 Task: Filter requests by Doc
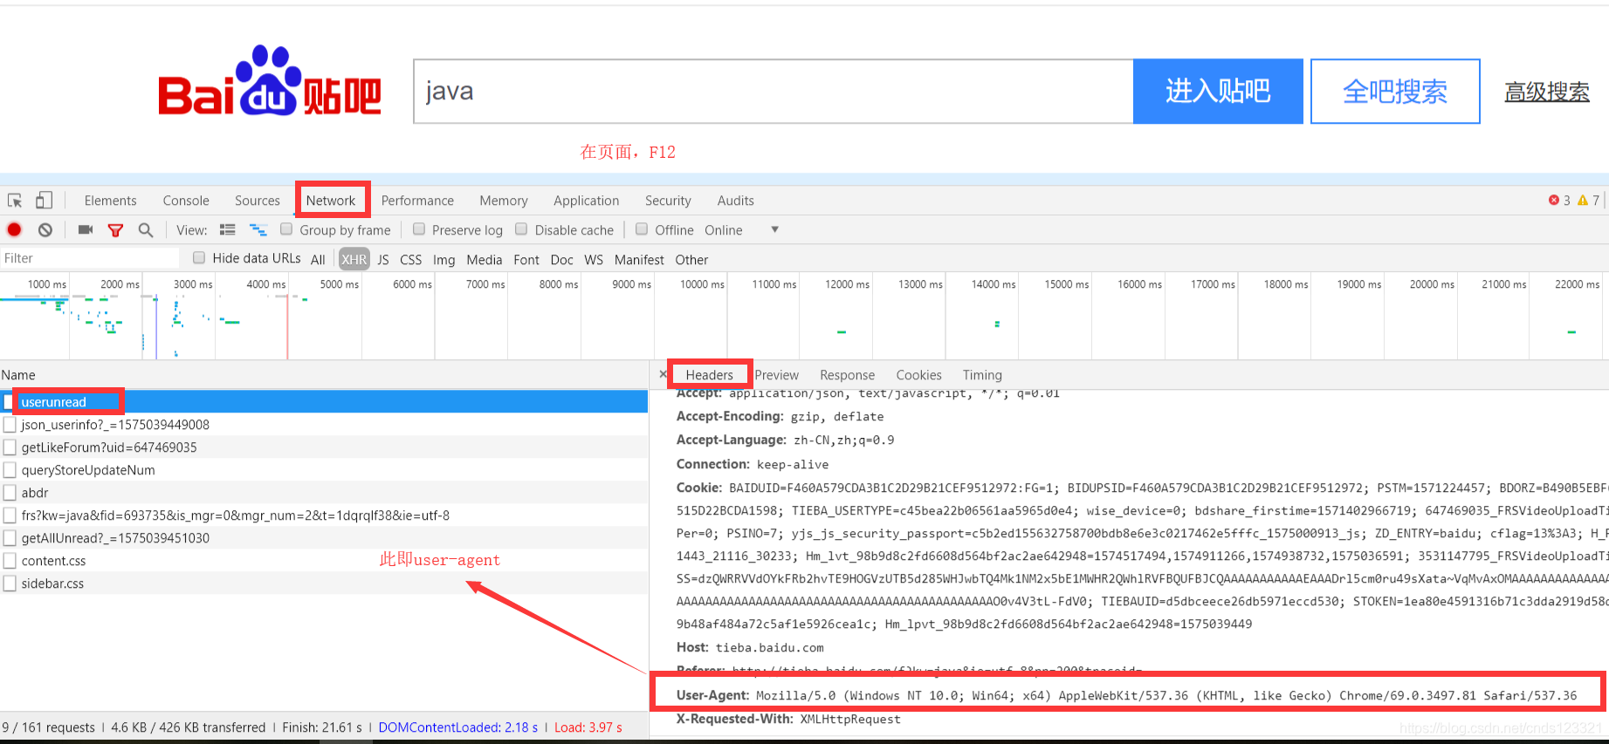(562, 260)
